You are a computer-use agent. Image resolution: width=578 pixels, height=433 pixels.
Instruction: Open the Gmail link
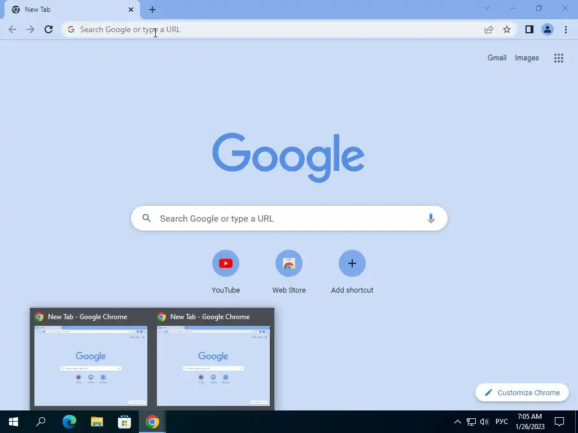click(497, 58)
